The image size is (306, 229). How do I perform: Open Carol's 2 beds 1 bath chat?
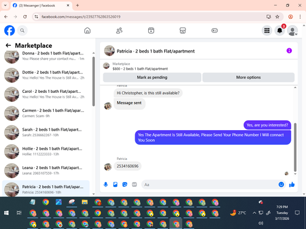click(46, 94)
